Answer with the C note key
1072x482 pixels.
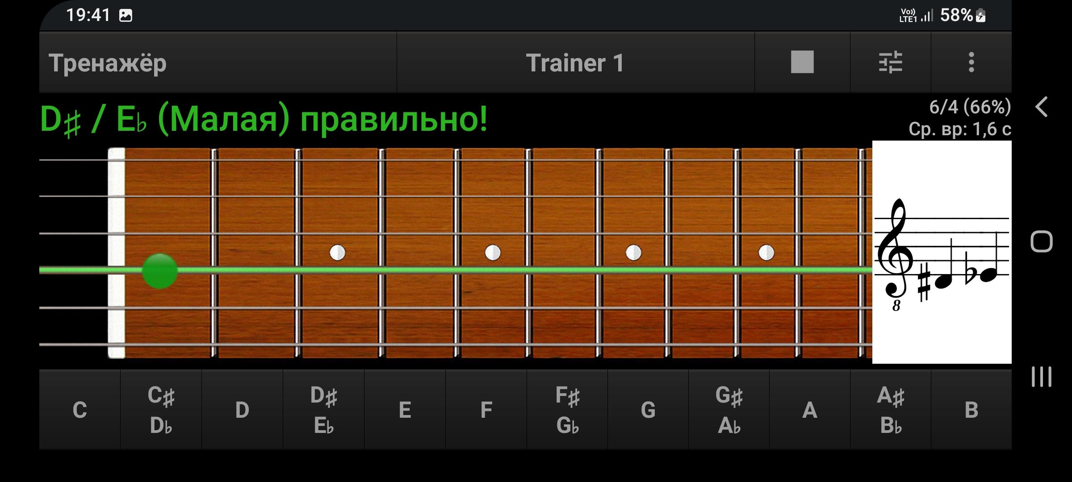pos(80,410)
